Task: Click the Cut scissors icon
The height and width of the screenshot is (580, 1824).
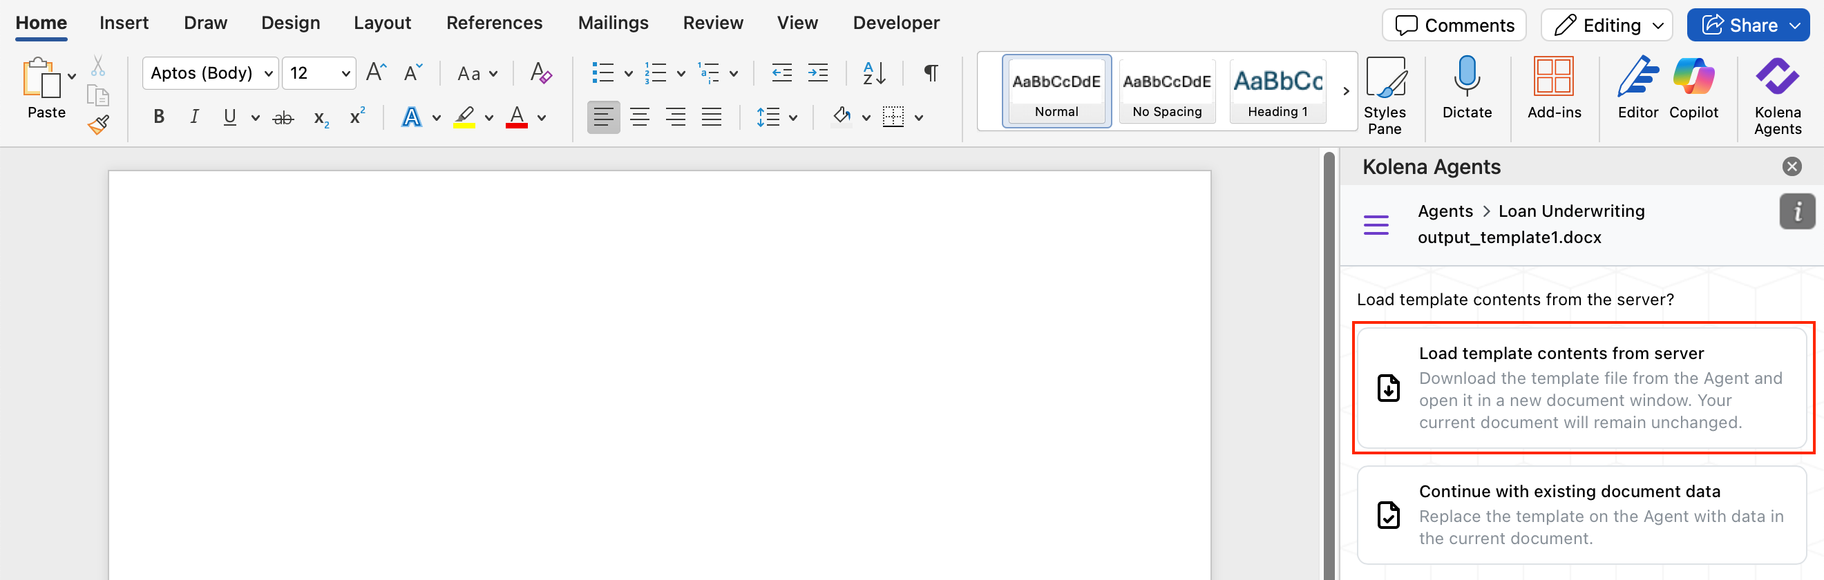Action: [97, 66]
